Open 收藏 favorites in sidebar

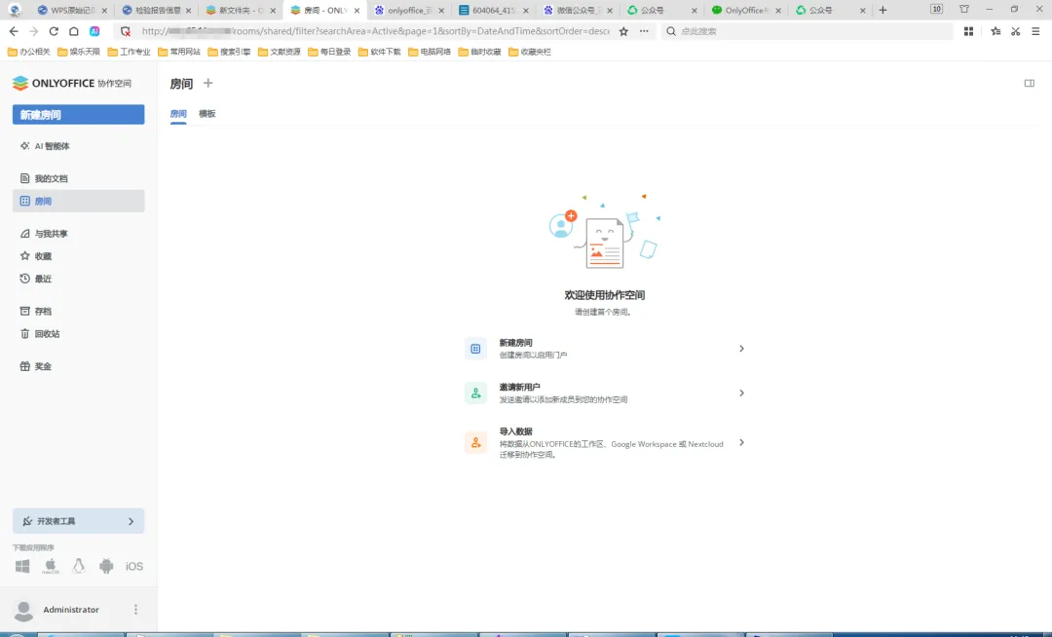(x=79, y=256)
